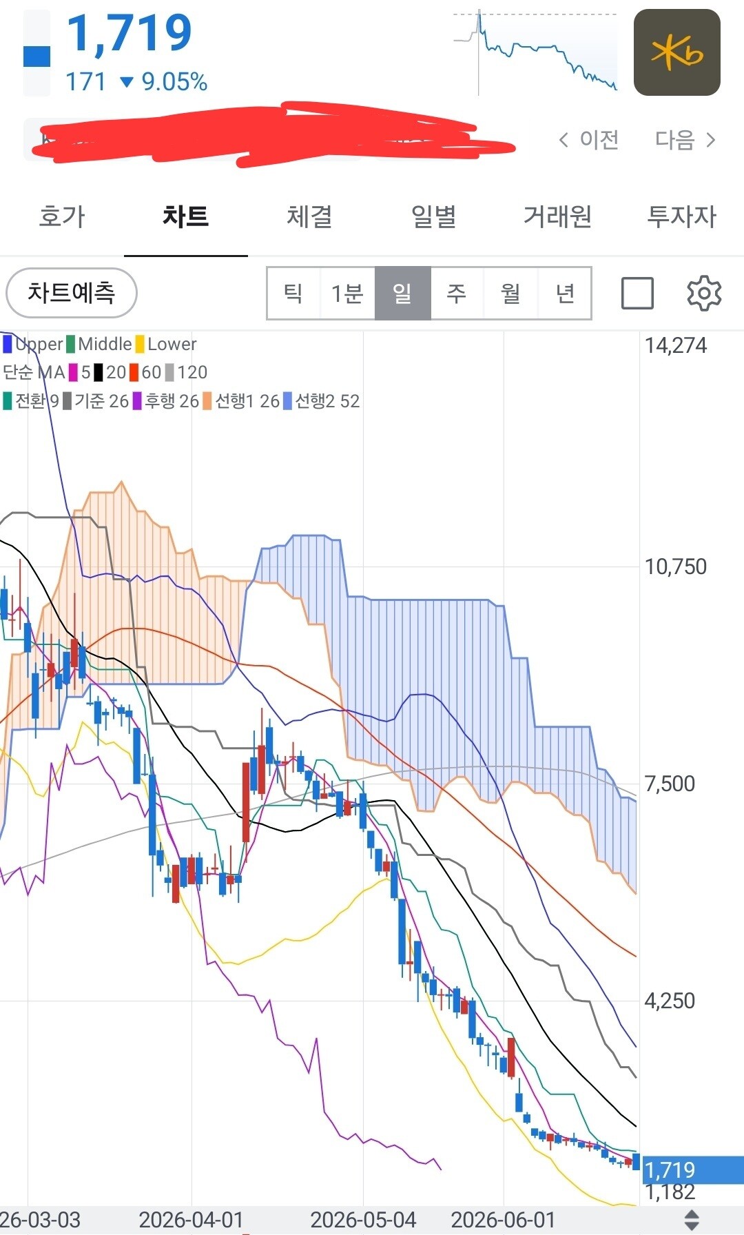Open chart settings gear icon

[704, 293]
